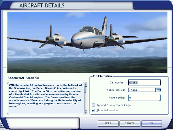The image size is (173, 130).
Task: Click the Beechcraft Baron 58 heading
Action: coord(23,78)
